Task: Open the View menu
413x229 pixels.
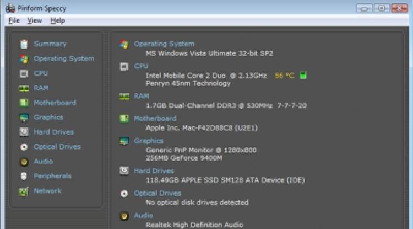Action: click(35, 20)
